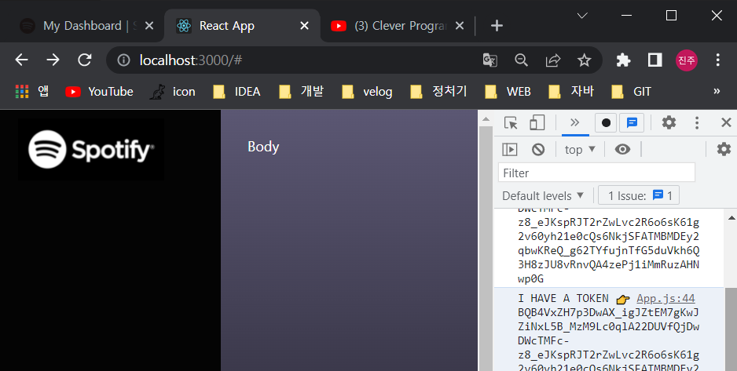The width and height of the screenshot is (737, 371).
Task: Show more DevTools panels
Action: (x=574, y=123)
